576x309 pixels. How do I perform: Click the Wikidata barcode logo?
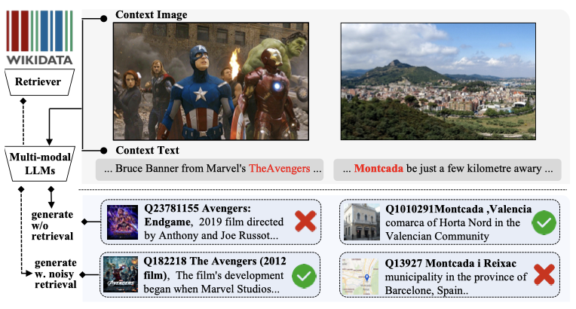coord(39,38)
